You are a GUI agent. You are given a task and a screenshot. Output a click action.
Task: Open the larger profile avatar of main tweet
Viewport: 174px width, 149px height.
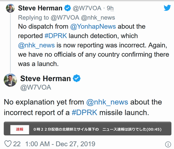pyautogui.click(x=10, y=80)
